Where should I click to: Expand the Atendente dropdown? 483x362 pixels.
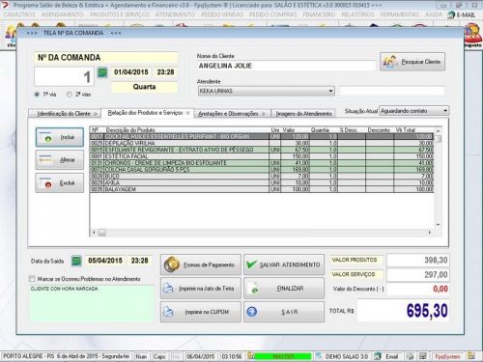(x=330, y=91)
